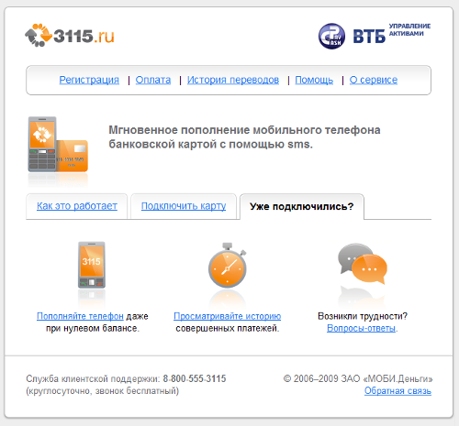Open the Оплата menu link

[153, 80]
